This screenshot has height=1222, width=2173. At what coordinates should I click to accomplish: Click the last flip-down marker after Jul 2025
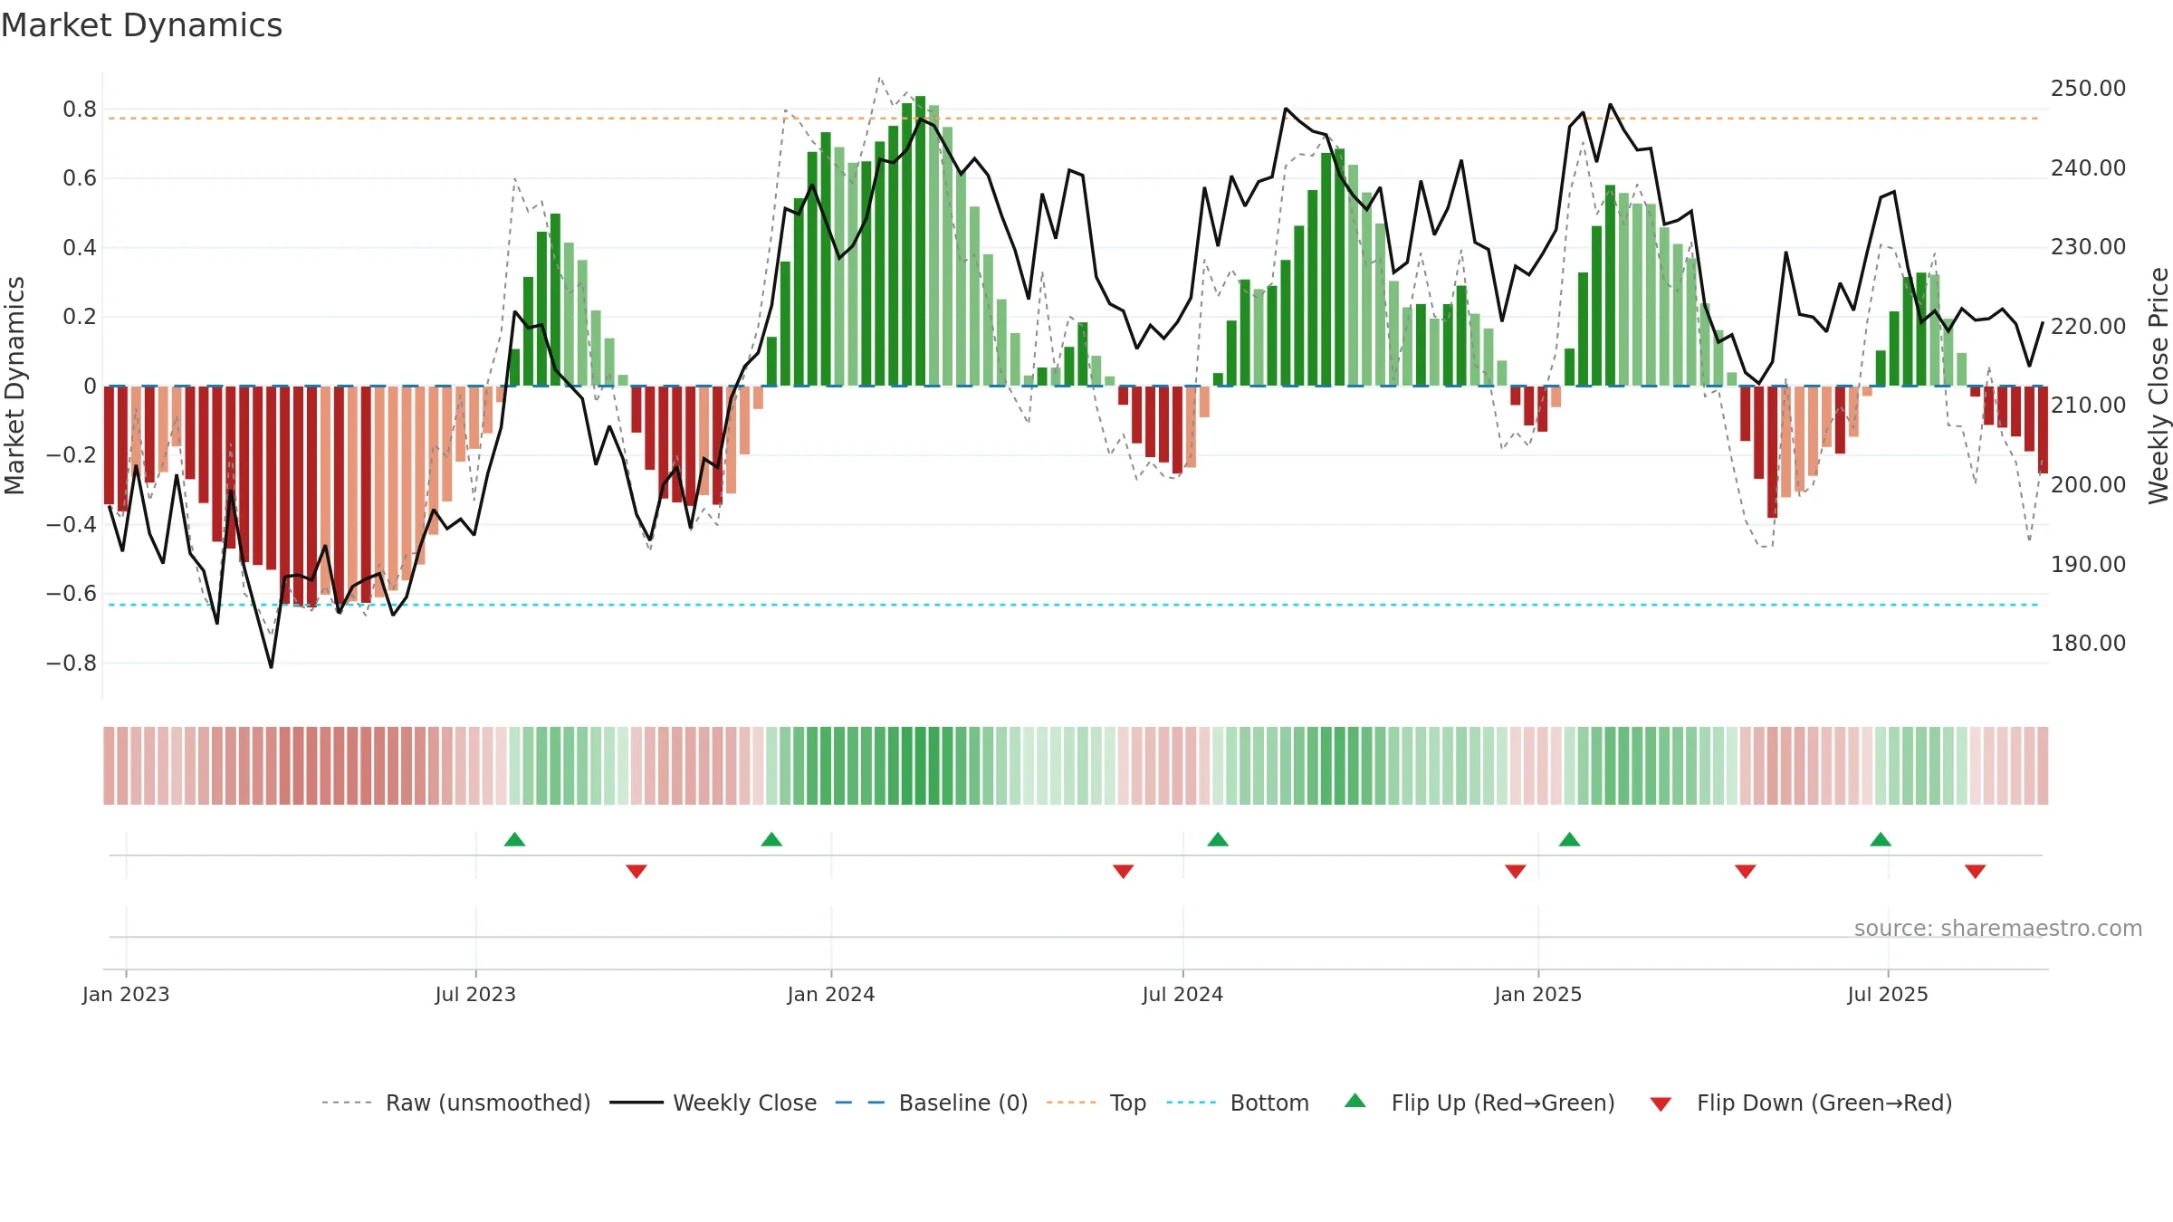(x=1976, y=871)
